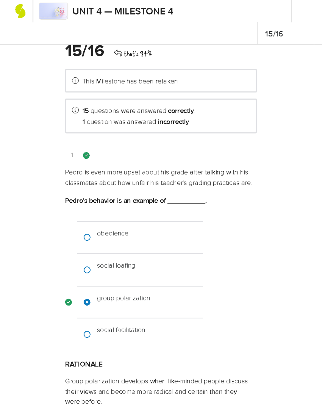Image resolution: width=322 pixels, height=417 pixels.
Task: Click the info icon beside questions answered correctly
Action: click(x=75, y=110)
